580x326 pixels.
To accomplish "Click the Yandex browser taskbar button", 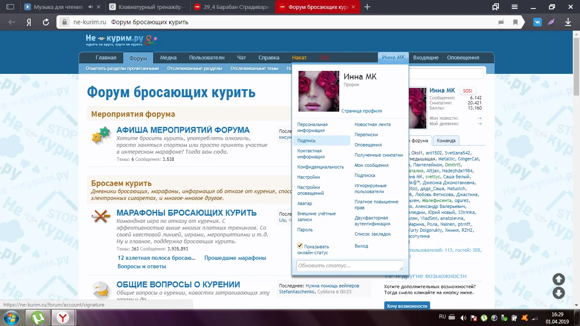I will [x=63, y=318].
